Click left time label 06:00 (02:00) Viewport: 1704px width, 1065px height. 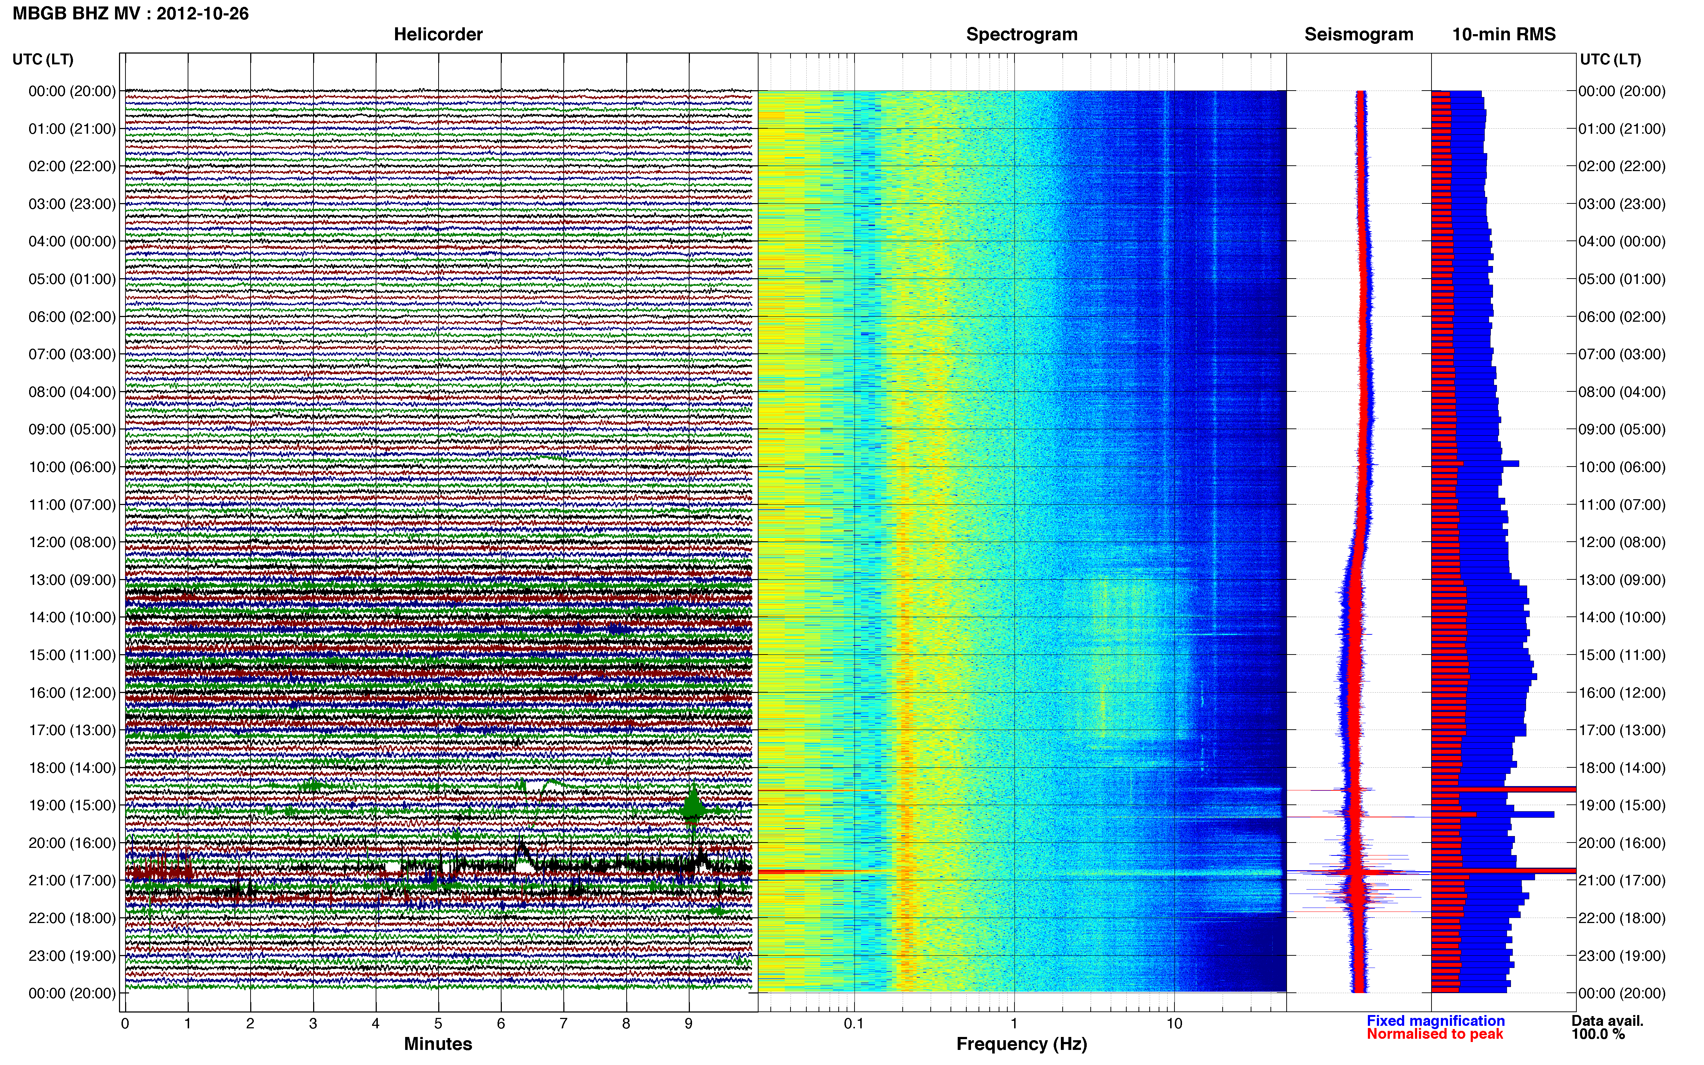[x=72, y=317]
